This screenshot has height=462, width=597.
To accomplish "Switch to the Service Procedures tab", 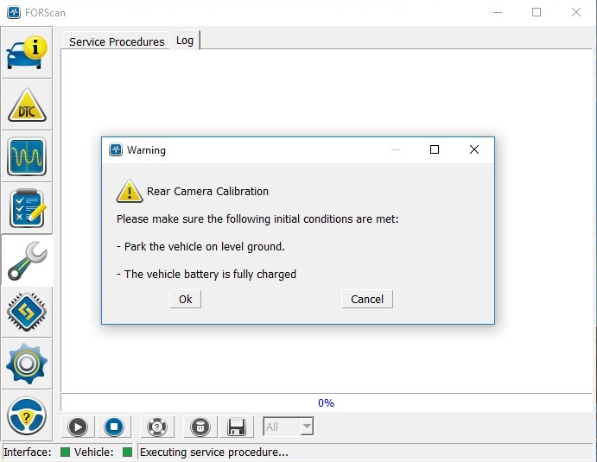I will tap(117, 41).
